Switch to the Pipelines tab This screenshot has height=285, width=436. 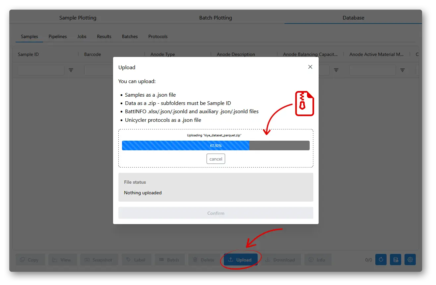click(58, 36)
